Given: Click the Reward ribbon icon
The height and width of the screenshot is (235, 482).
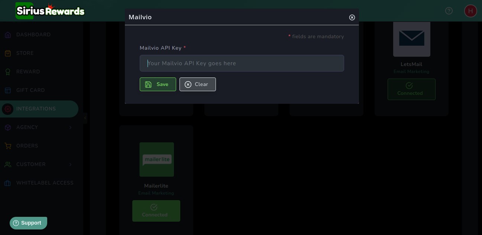Looking at the screenshot, I should pyautogui.click(x=8, y=72).
